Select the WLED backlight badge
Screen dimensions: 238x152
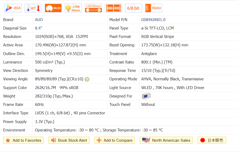(x=53, y=8)
